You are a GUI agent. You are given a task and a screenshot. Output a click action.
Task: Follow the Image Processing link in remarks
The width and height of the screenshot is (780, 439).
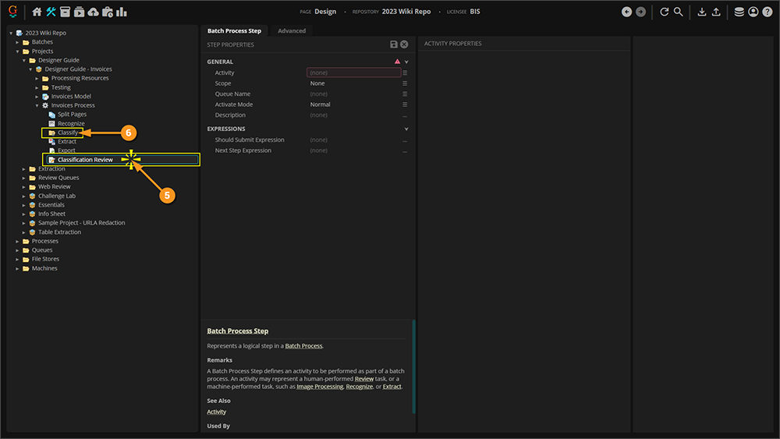pos(320,387)
